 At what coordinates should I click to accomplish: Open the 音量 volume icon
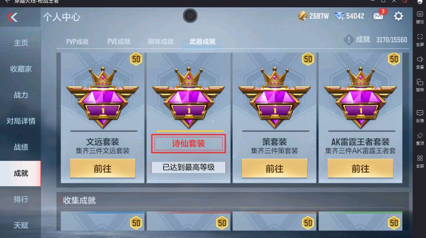coord(420,62)
